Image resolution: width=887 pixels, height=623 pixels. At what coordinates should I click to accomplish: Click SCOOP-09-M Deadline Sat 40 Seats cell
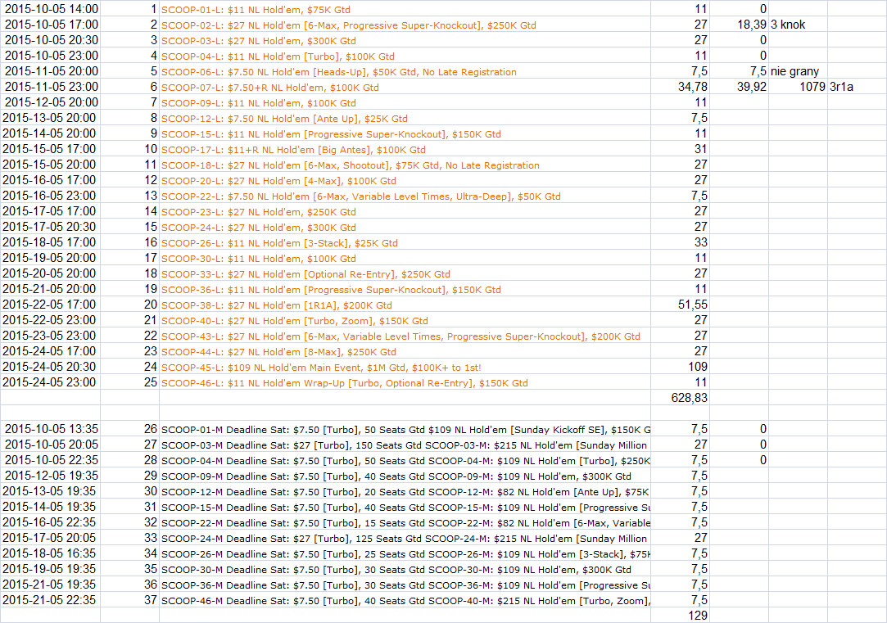(x=405, y=476)
